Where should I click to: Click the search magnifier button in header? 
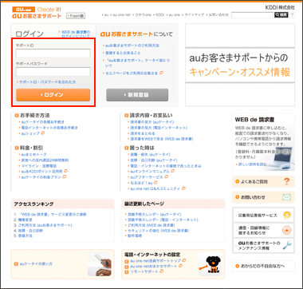281,15
